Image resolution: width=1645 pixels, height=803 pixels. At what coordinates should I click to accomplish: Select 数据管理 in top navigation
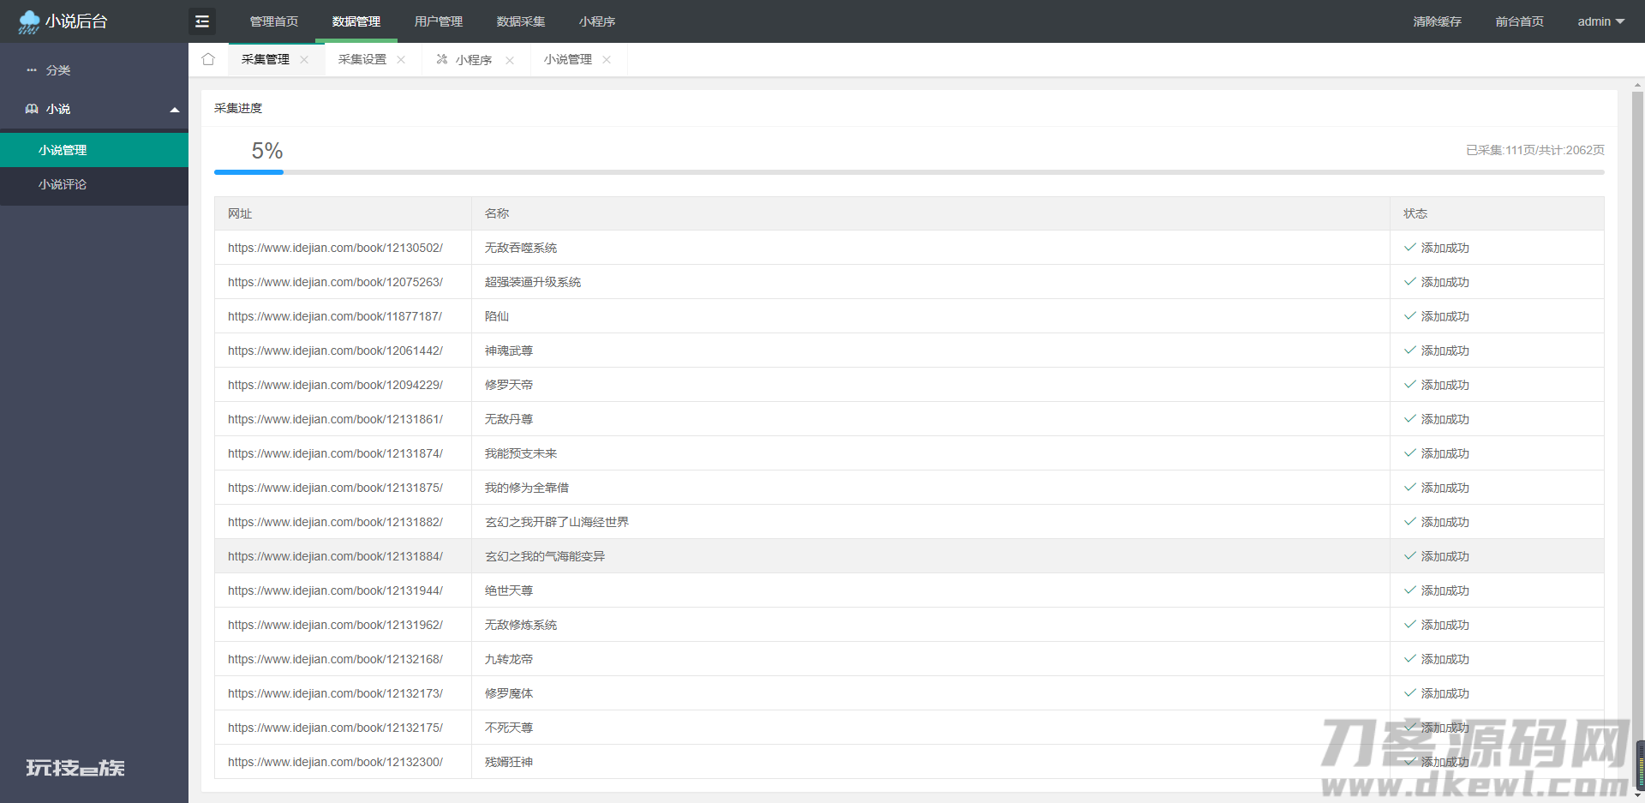click(x=356, y=21)
